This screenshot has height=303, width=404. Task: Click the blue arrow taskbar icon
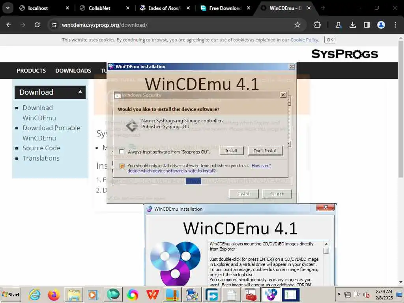click(211, 295)
